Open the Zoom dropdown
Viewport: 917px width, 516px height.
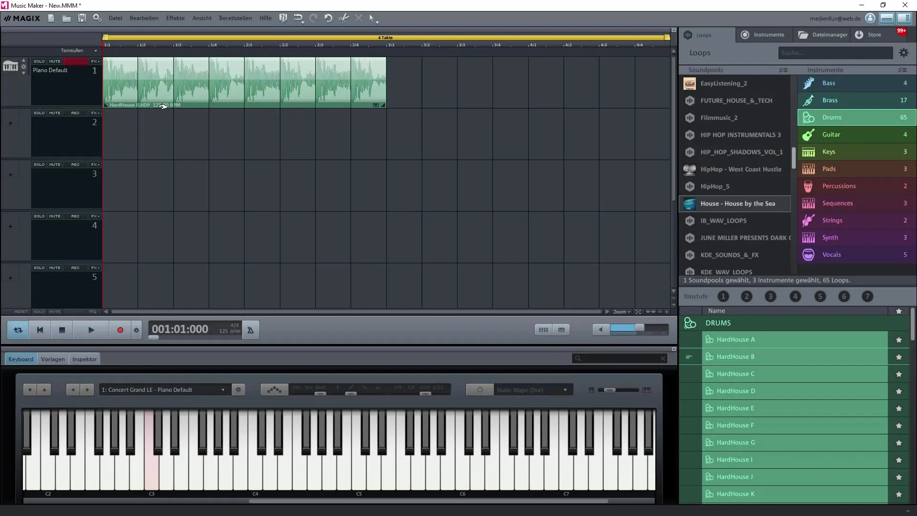pos(622,312)
